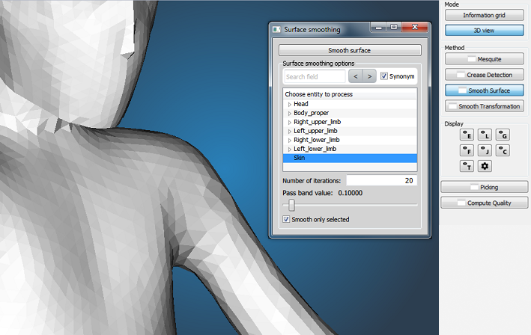The width and height of the screenshot is (531, 335).
Task: Click in the Search field input
Action: 315,76
